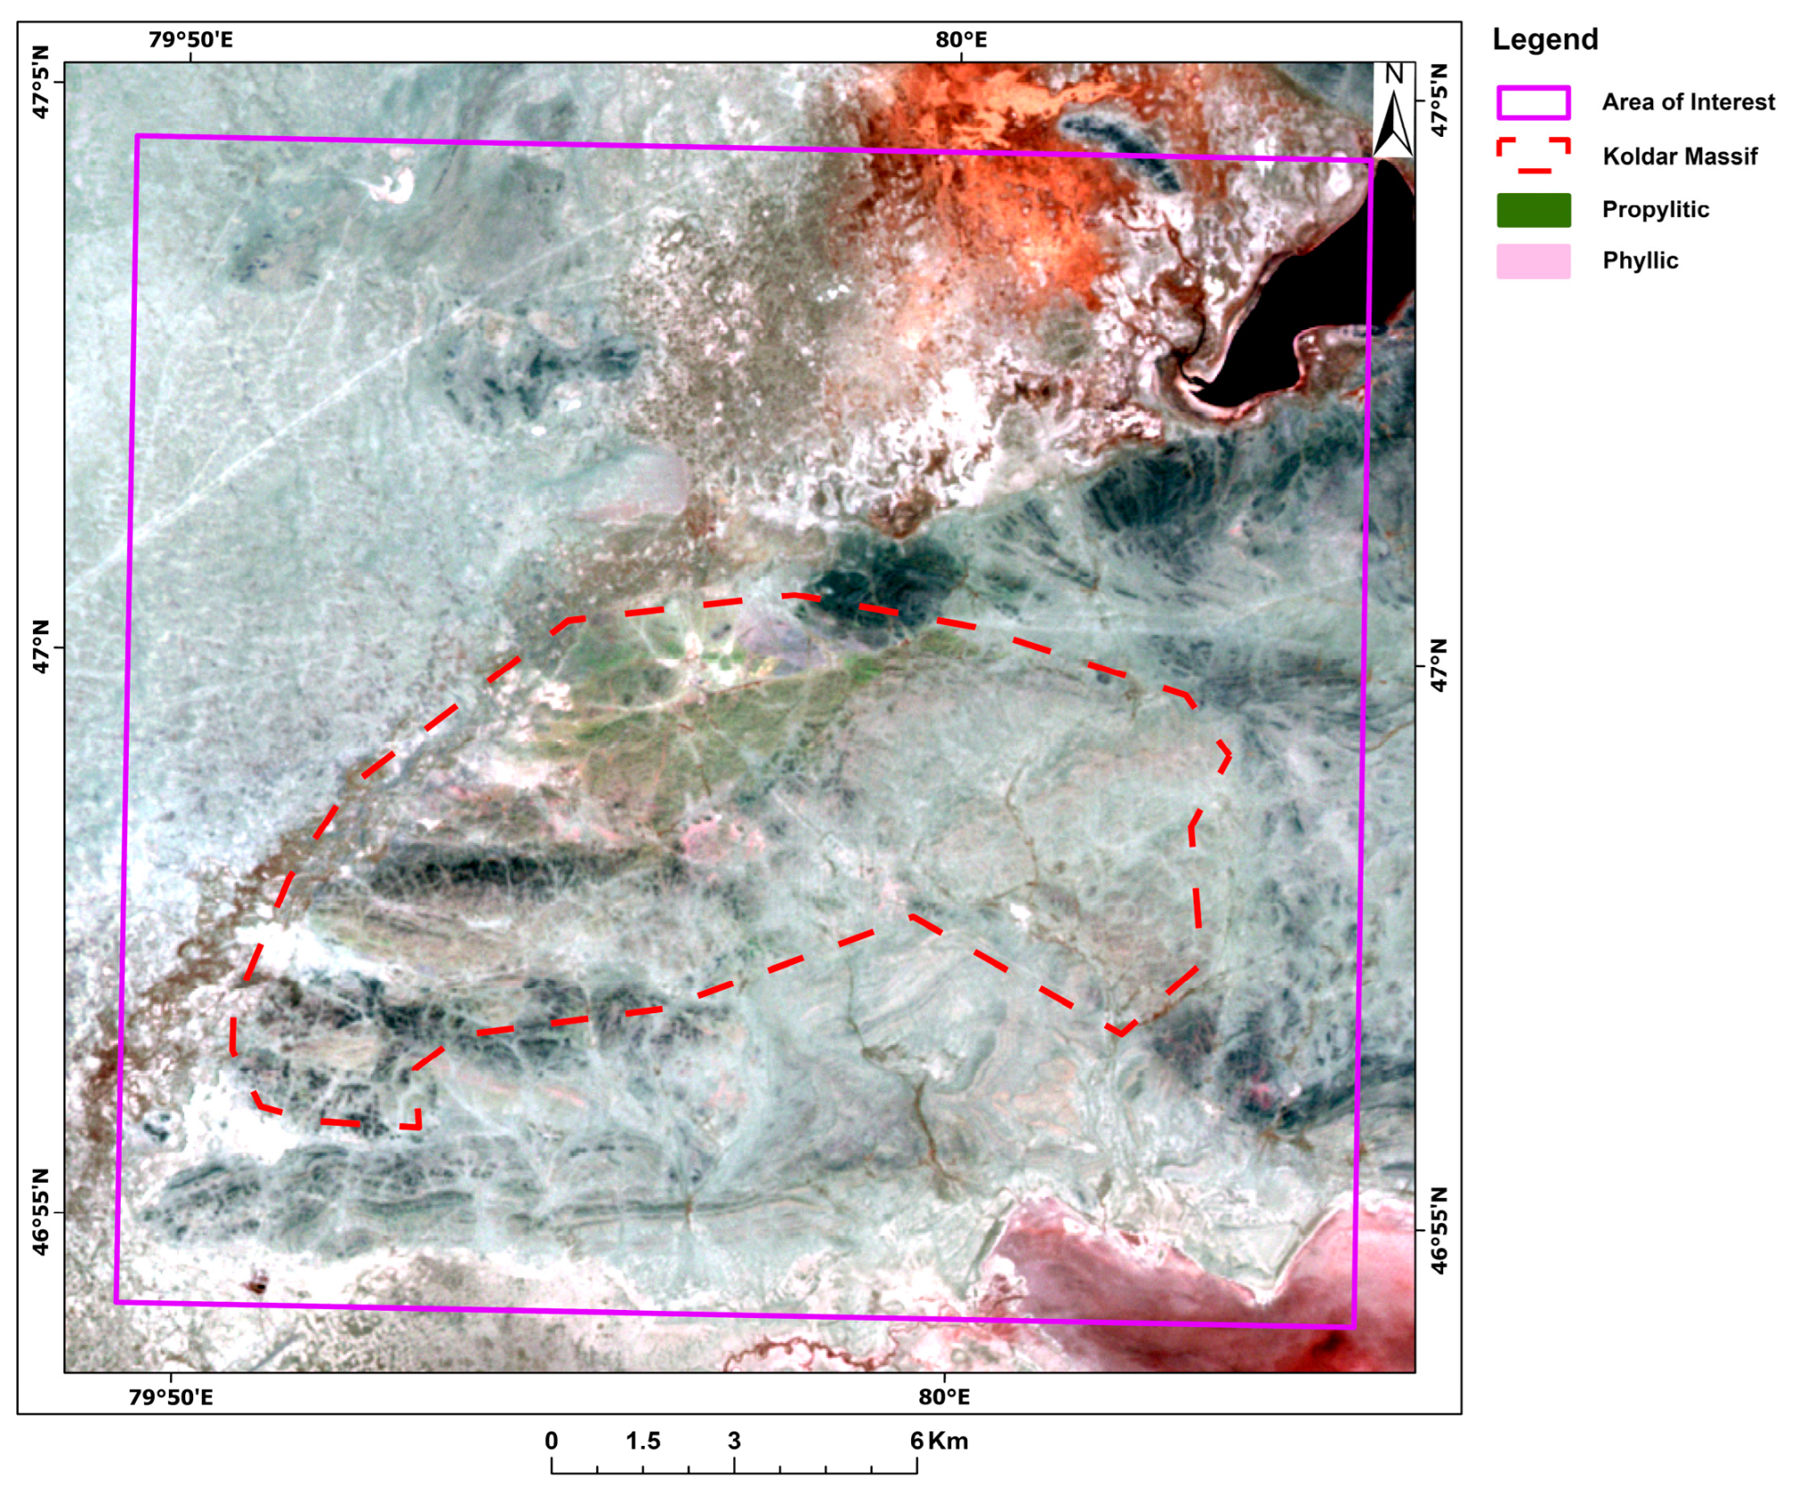The width and height of the screenshot is (1806, 1495).
Task: Click the Koldar Massif legend label
Action: tap(1679, 156)
